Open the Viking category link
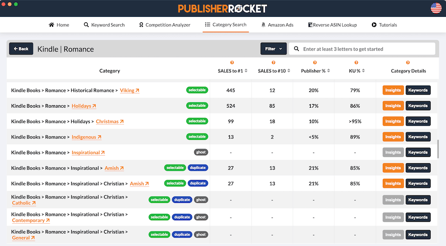This screenshot has width=446, height=246. 129,90
